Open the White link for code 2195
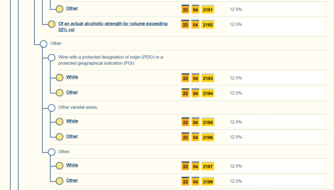The width and height of the screenshot is (334, 190). point(72,121)
